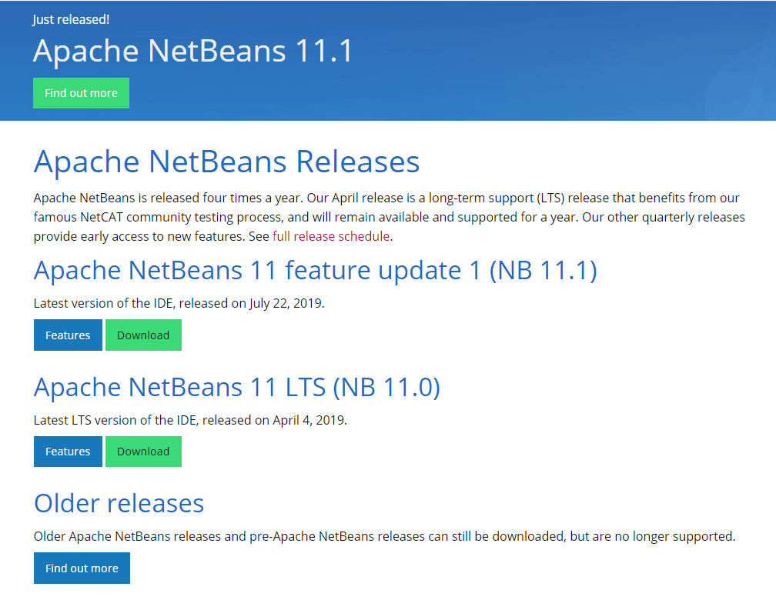Click the green Find out more banner button
Screen dimensions: 776x600
pos(81,93)
